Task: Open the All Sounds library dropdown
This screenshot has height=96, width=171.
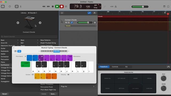Action: 32,13
